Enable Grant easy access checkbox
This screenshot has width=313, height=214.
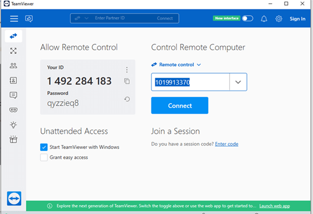coord(43,158)
